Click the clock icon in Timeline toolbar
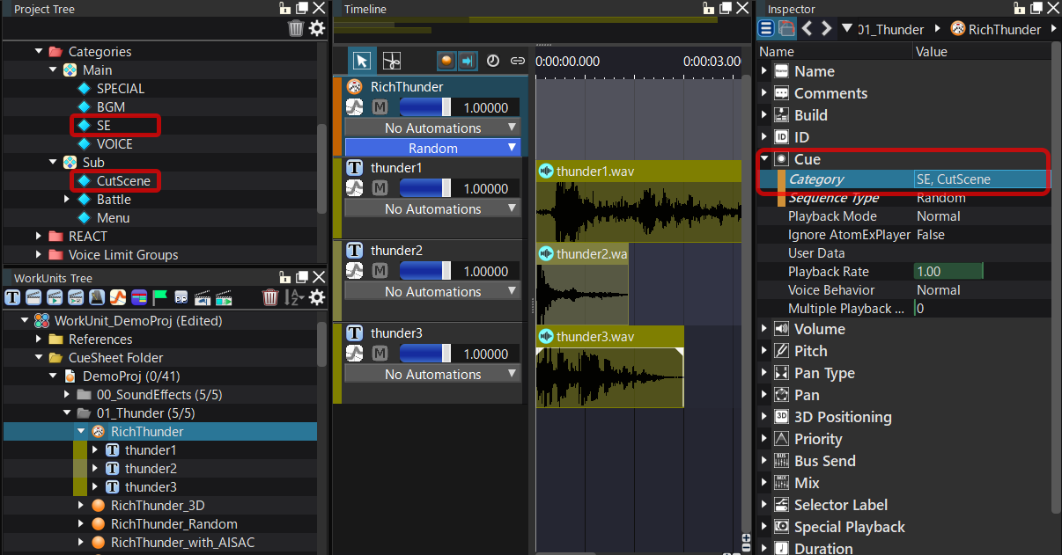The height and width of the screenshot is (555, 1062). tap(493, 61)
